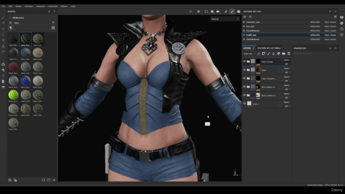
Task: Add a mask via Layers toolbar icon
Action: [x=264, y=54]
